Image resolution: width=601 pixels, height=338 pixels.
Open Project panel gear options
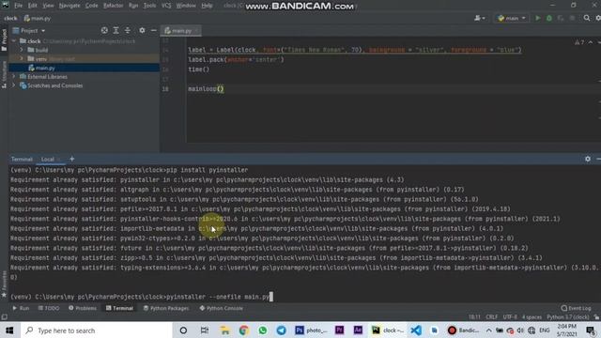tap(142, 31)
